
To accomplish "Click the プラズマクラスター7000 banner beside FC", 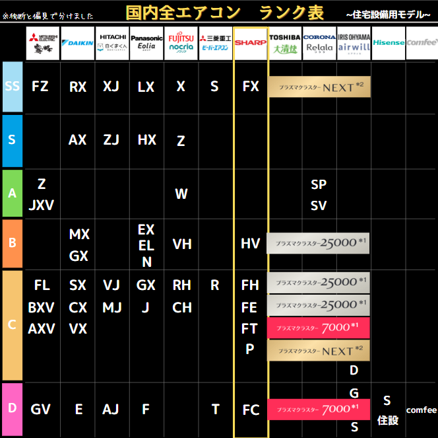I will pos(319,410).
